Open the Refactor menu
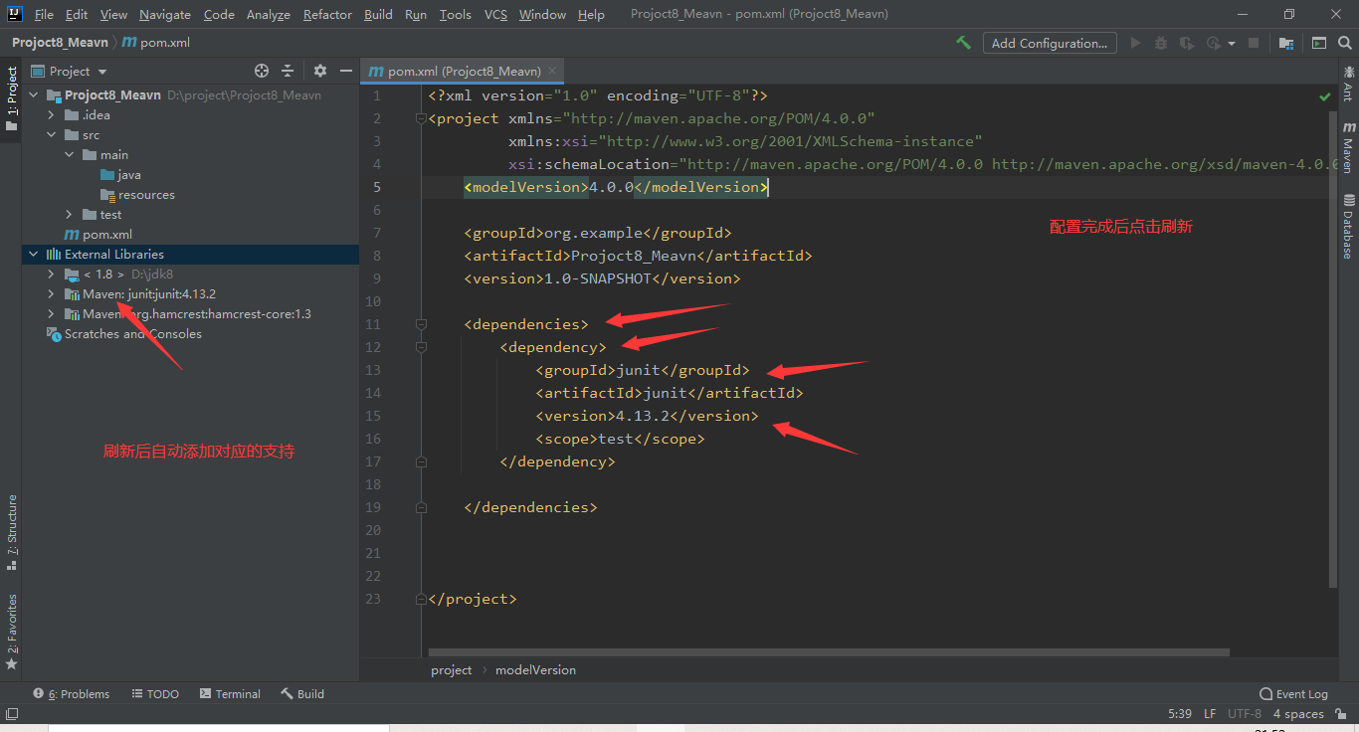1359x732 pixels. click(328, 14)
